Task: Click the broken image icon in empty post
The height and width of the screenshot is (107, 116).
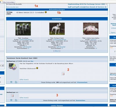Action: (x=13, y=96)
